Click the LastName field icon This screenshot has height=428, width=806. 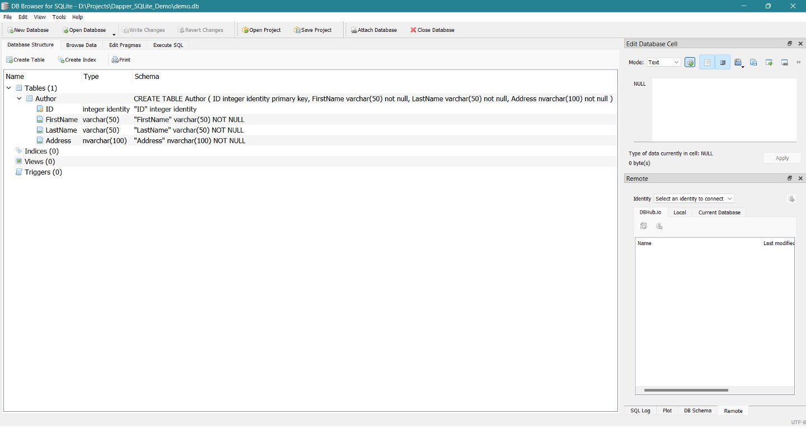coord(40,130)
